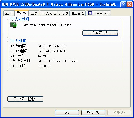This screenshot has width=134, height=118.
Task: Click the BIOS 情報 label
Action: [x=18, y=66]
